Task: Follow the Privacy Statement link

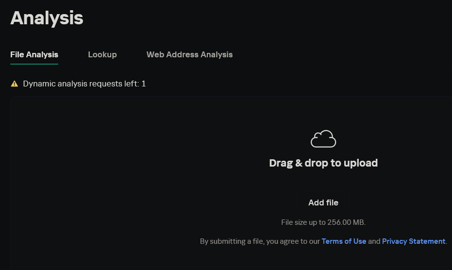Action: [x=414, y=241]
